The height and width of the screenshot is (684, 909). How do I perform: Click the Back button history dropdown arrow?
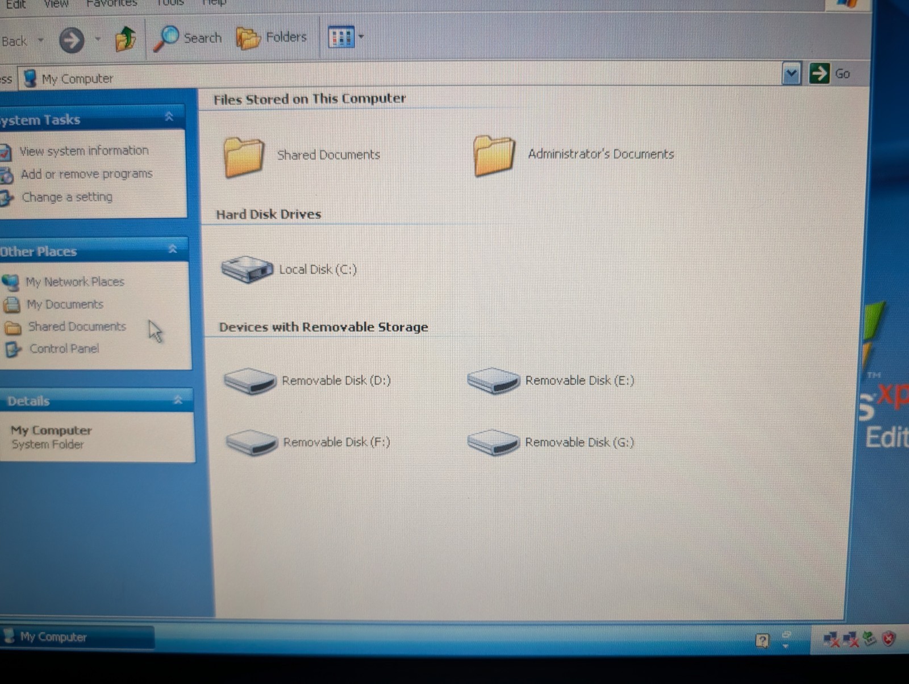[x=40, y=40]
